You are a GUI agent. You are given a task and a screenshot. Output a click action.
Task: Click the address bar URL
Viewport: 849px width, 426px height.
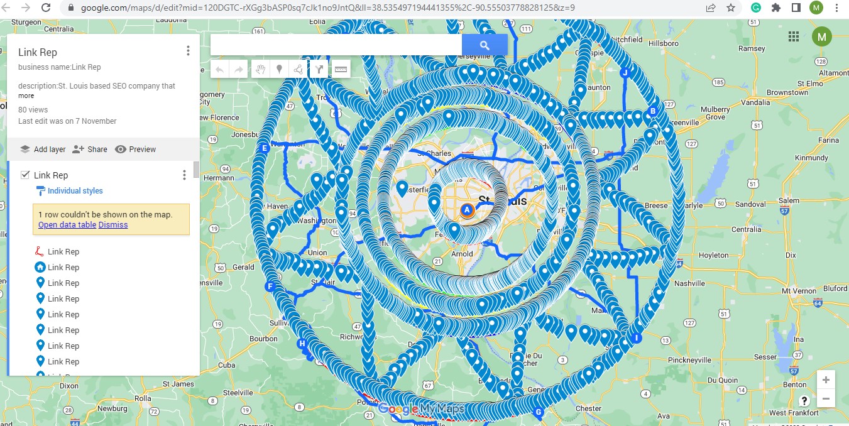327,8
